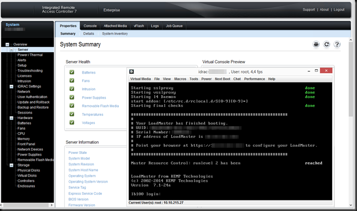Click Temperatures green health check icon
357x211 pixels.
(72, 114)
